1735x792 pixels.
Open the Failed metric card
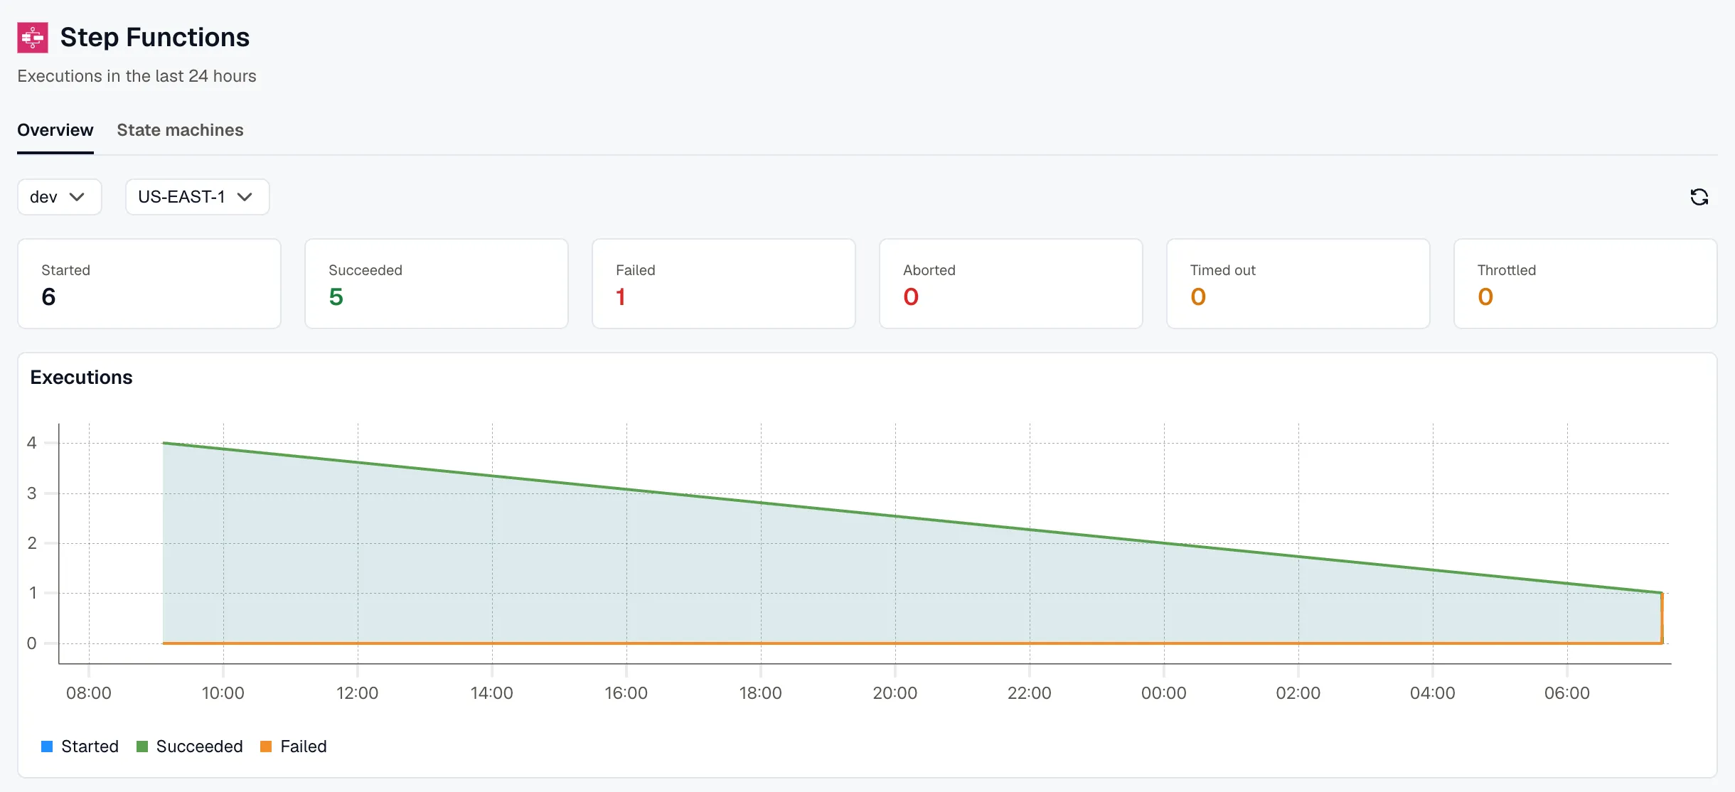pos(724,284)
